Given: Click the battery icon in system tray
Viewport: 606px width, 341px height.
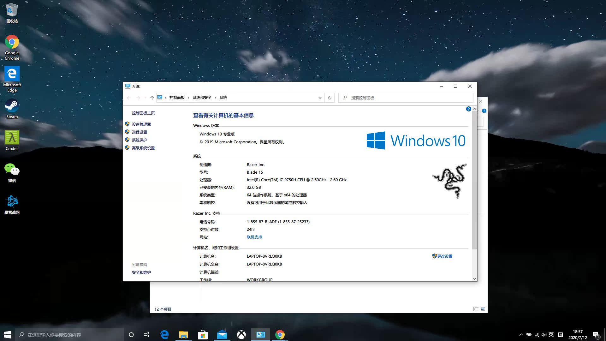Looking at the screenshot, I should tap(529, 335).
